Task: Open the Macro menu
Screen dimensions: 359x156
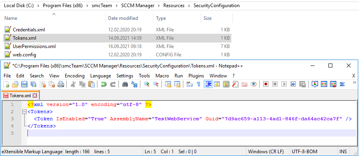Action: point(162,76)
